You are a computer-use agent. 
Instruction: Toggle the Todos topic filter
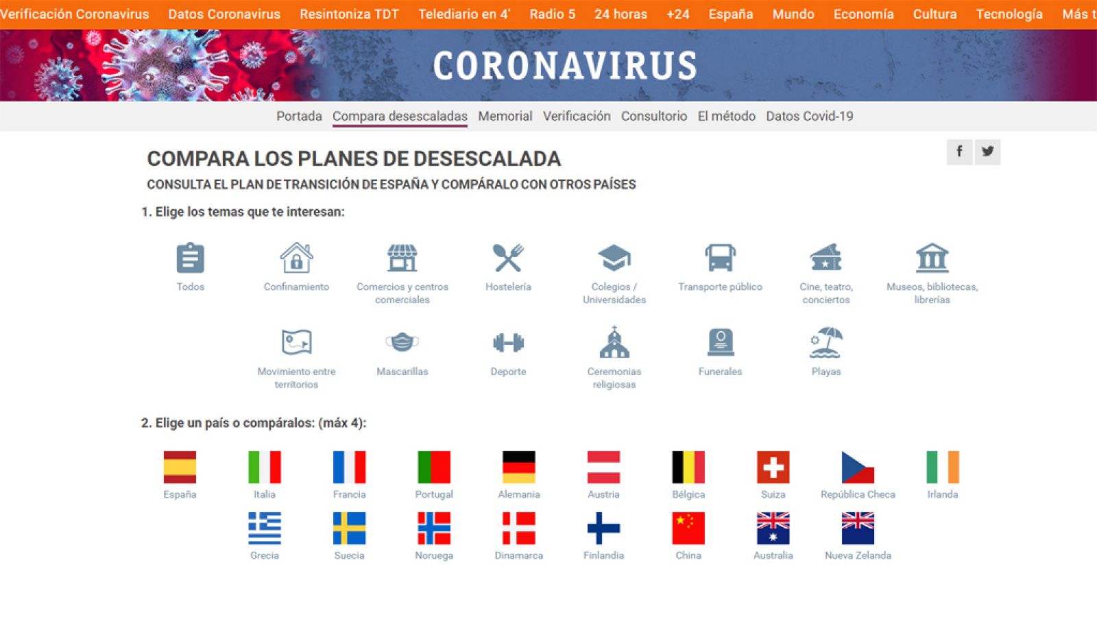(191, 259)
